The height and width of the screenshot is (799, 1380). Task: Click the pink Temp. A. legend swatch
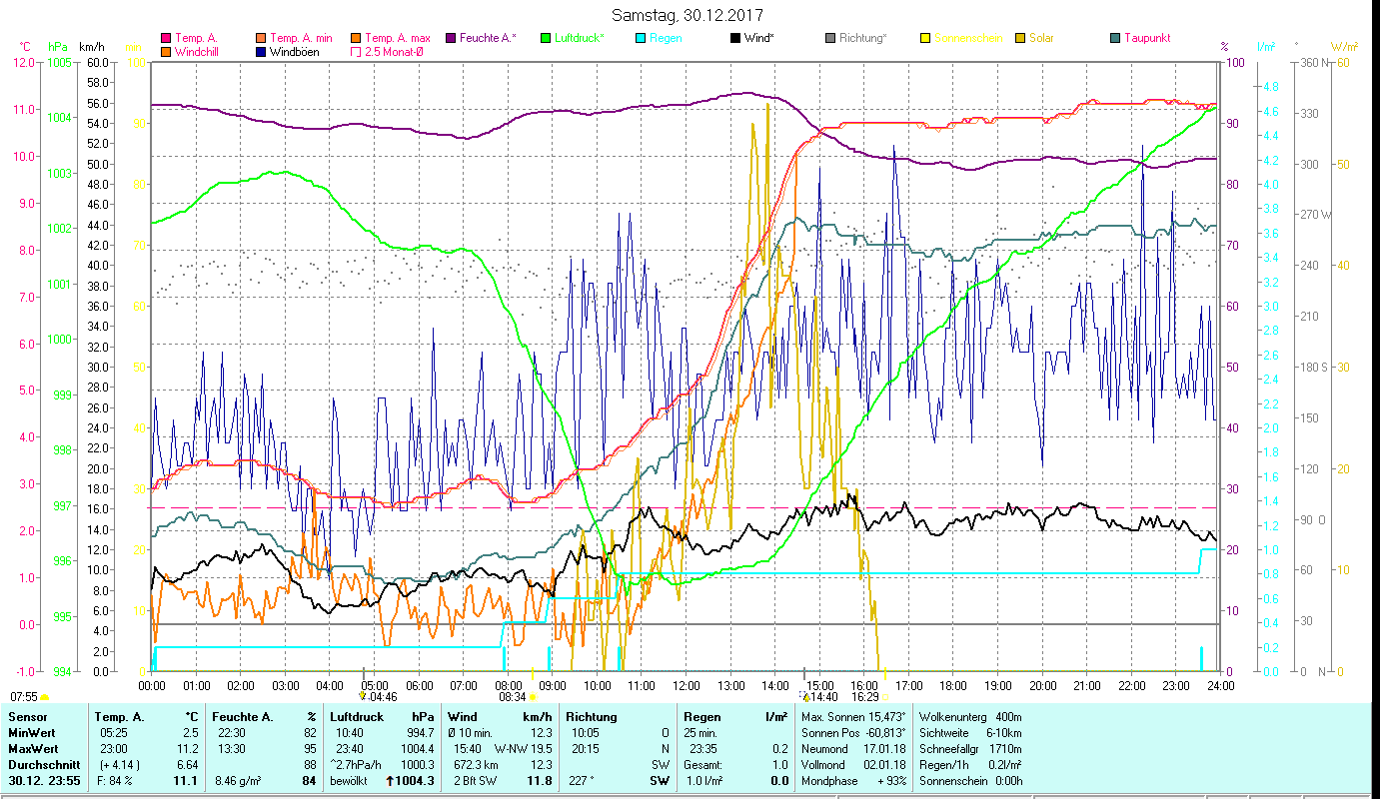[x=166, y=38]
